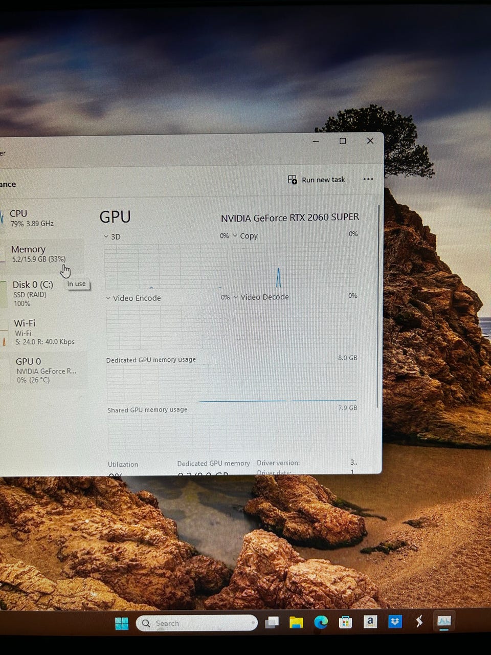Click the Copy engine graph with spike

[295, 265]
